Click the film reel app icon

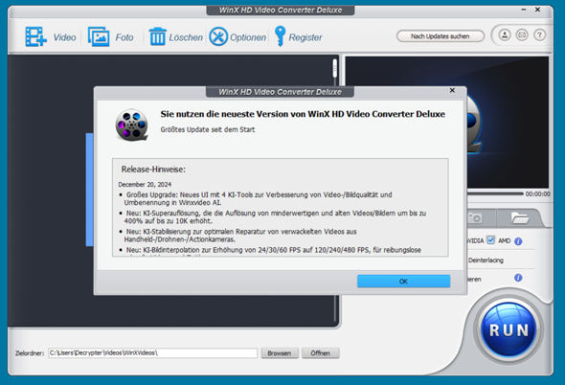point(131,125)
